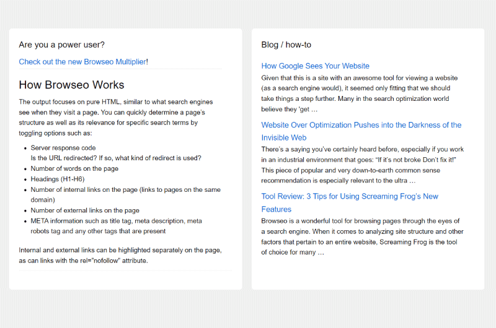Click the 'Are you a power user?' heading

point(61,45)
